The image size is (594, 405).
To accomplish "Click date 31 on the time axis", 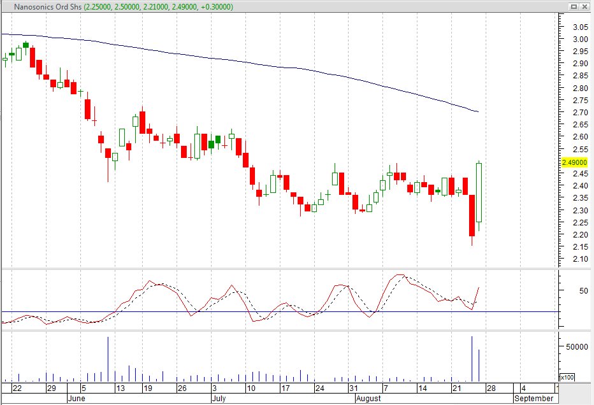I will (354, 388).
